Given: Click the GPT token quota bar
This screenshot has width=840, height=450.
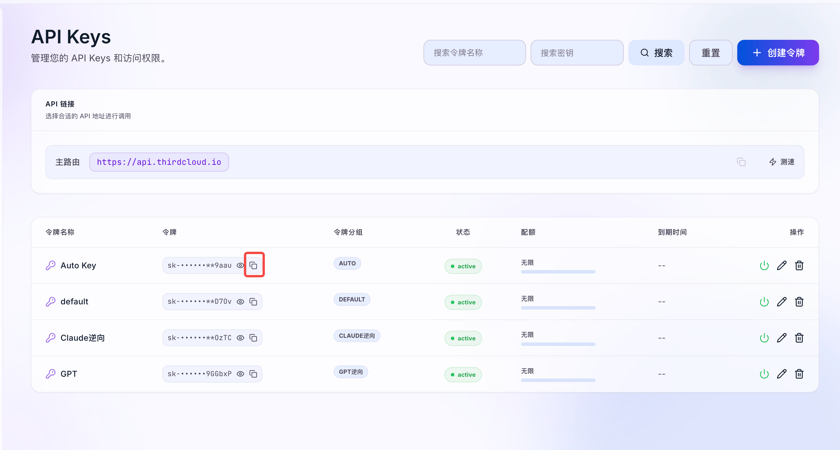Looking at the screenshot, I should [x=558, y=380].
